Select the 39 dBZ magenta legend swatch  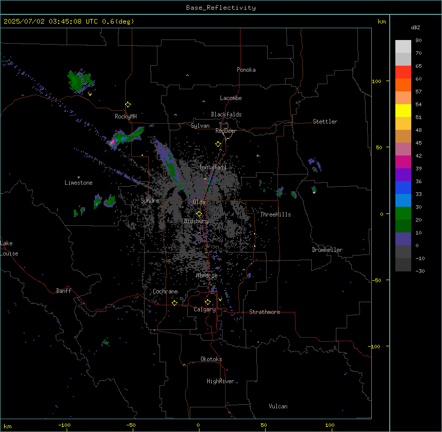(403, 162)
